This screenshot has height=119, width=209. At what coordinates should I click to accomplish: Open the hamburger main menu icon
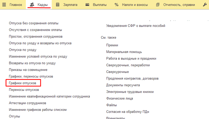pos(4,5)
